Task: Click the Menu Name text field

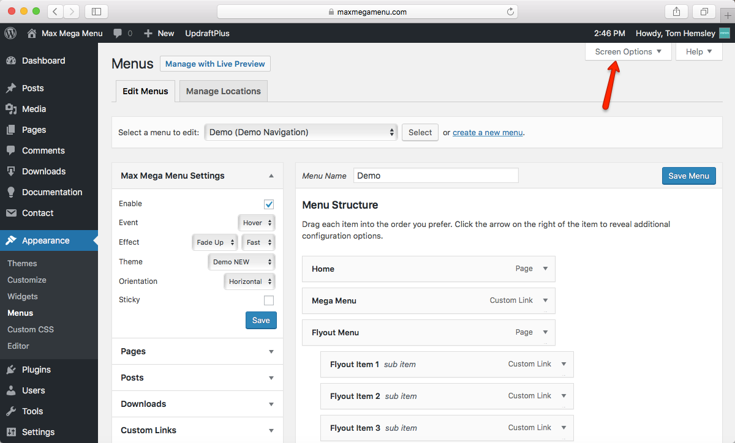Action: tap(435, 176)
